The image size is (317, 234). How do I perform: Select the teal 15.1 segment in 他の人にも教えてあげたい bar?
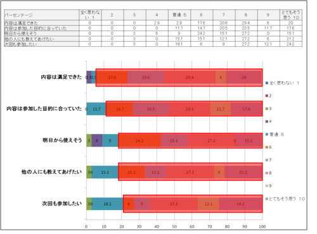(105, 172)
